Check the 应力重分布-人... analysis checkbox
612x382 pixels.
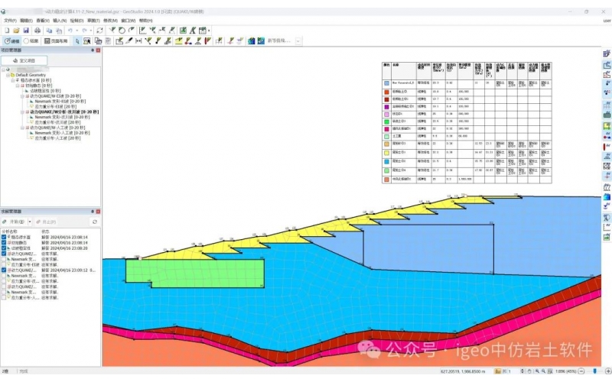(4, 297)
